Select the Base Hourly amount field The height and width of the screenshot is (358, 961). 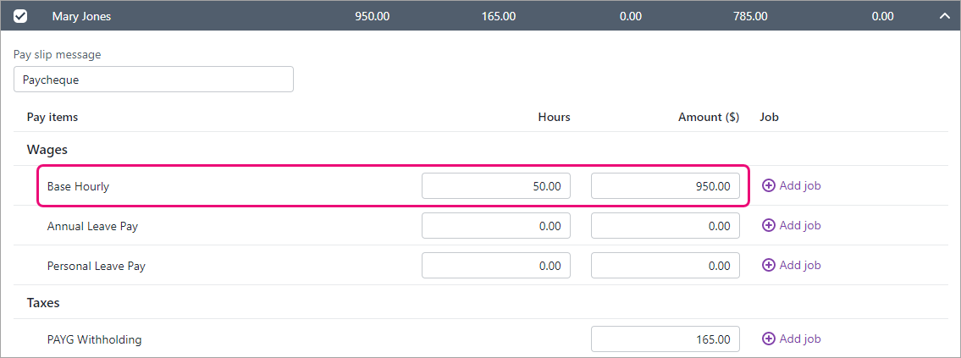(x=665, y=186)
